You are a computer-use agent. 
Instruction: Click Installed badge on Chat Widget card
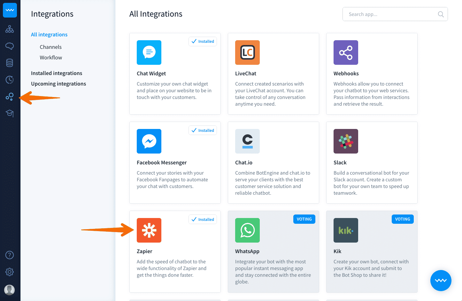tap(203, 41)
